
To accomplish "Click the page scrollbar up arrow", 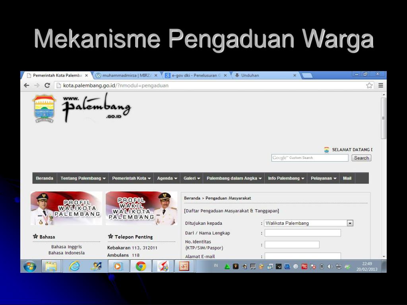I will 384,95.
